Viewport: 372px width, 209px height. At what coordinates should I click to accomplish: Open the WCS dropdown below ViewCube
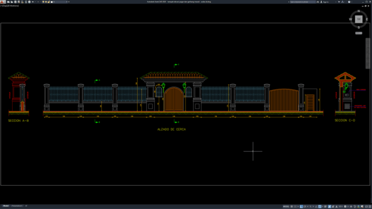coord(359,33)
